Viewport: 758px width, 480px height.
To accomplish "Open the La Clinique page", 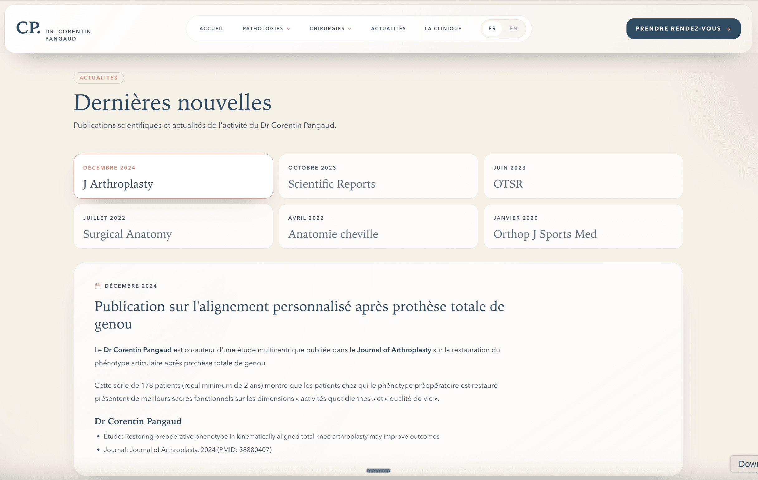I will pyautogui.click(x=443, y=28).
